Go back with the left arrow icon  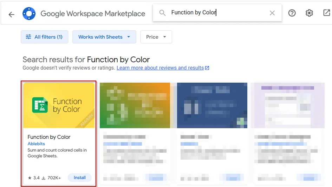tap(12, 14)
